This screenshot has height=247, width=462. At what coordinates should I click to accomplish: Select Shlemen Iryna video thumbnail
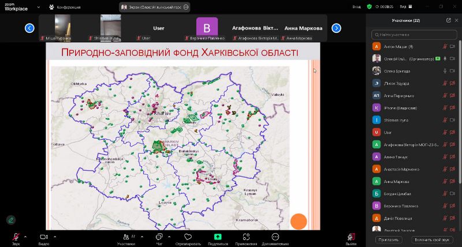point(110,28)
